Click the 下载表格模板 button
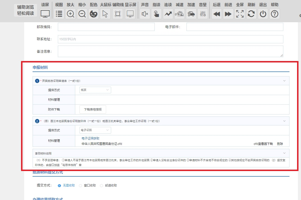 coord(93,109)
